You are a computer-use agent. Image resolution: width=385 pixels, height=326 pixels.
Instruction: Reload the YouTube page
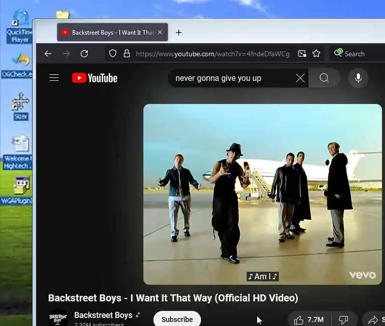pyautogui.click(x=84, y=53)
